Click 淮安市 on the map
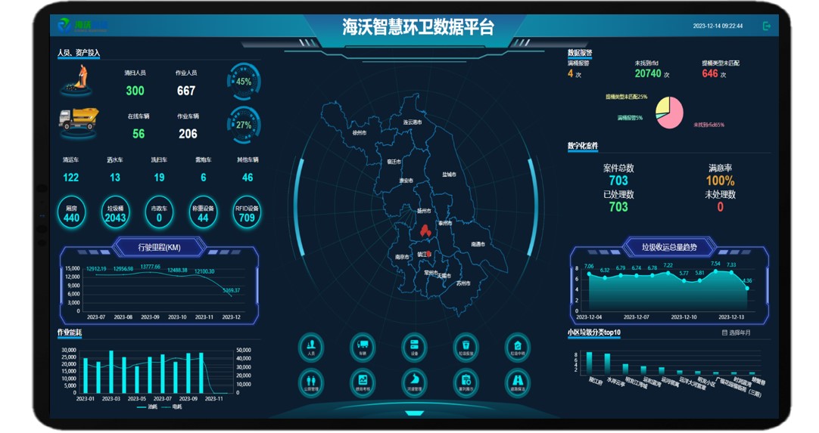819x433 pixels. [406, 181]
